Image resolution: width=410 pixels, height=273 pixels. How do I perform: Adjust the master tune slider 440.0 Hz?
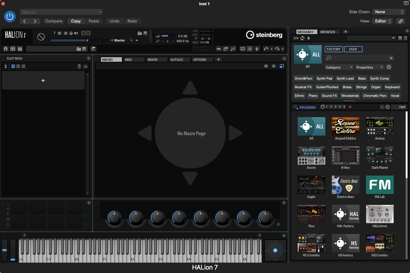(168, 41)
